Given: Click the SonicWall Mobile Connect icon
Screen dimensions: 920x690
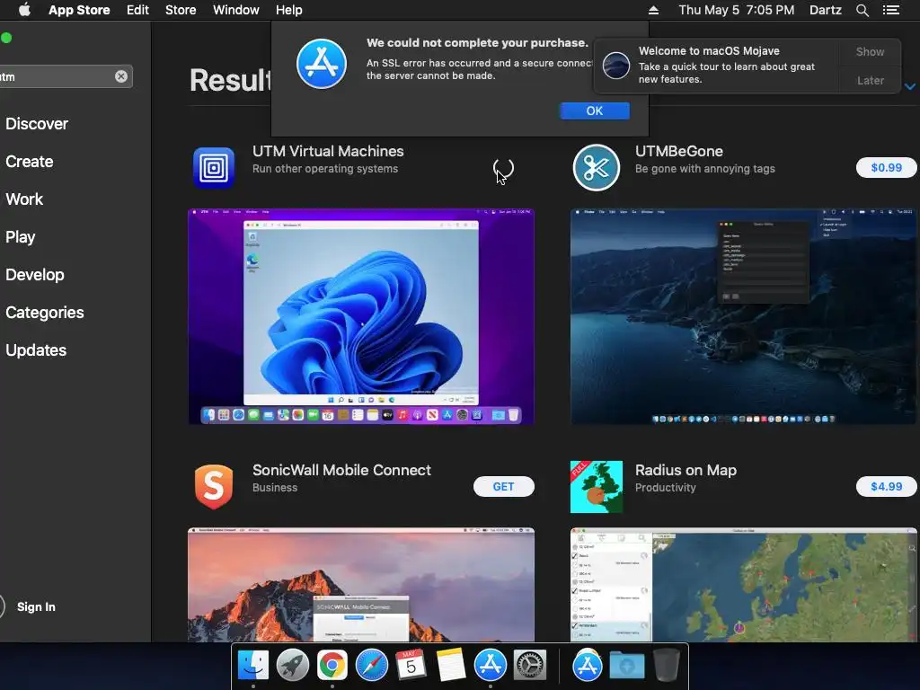Looking at the screenshot, I should pos(214,486).
